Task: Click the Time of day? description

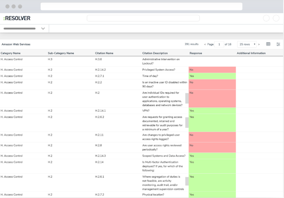Action: click(x=150, y=76)
